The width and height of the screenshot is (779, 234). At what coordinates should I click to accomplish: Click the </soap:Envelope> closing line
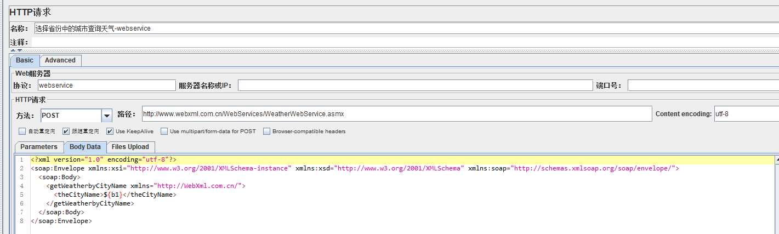[61, 221]
